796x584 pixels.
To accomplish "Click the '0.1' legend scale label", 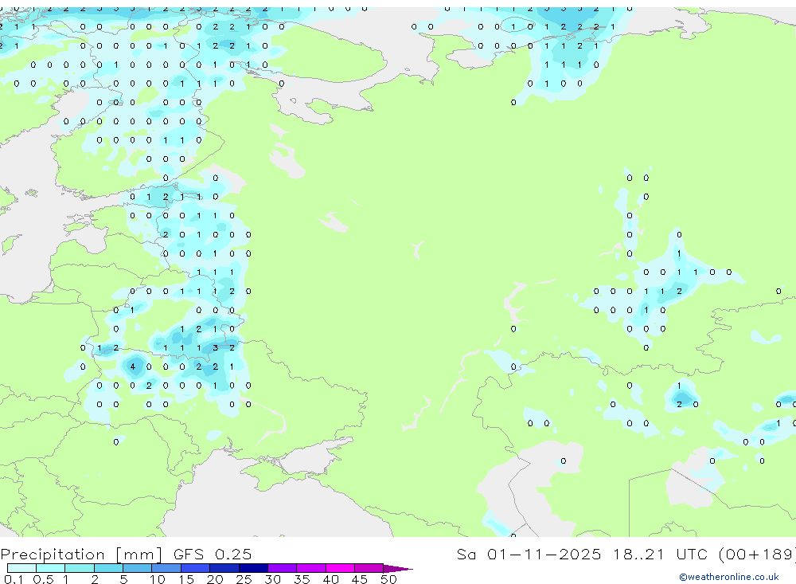I will pos(14,579).
